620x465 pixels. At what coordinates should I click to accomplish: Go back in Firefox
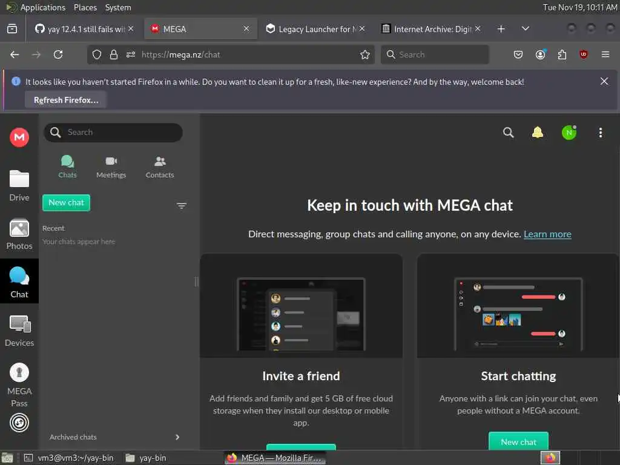tap(15, 54)
